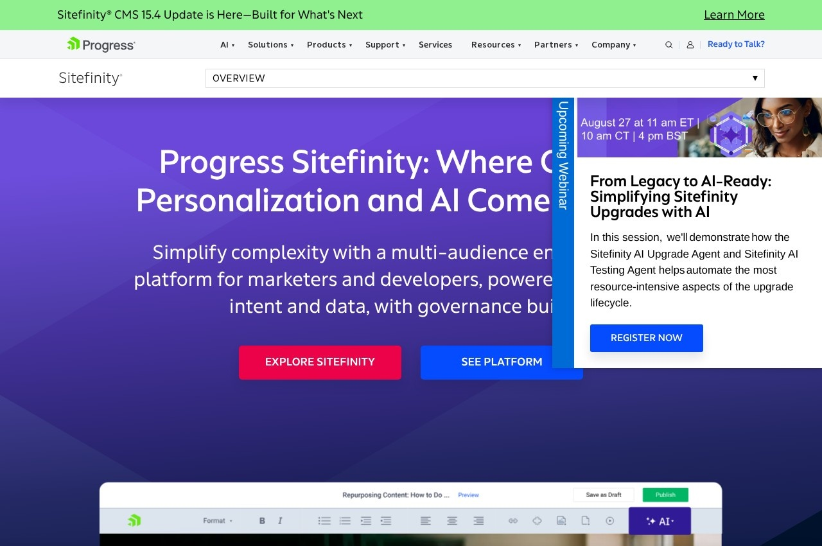Expand the Resources dropdown menu
The image size is (822, 546).
[x=496, y=45]
